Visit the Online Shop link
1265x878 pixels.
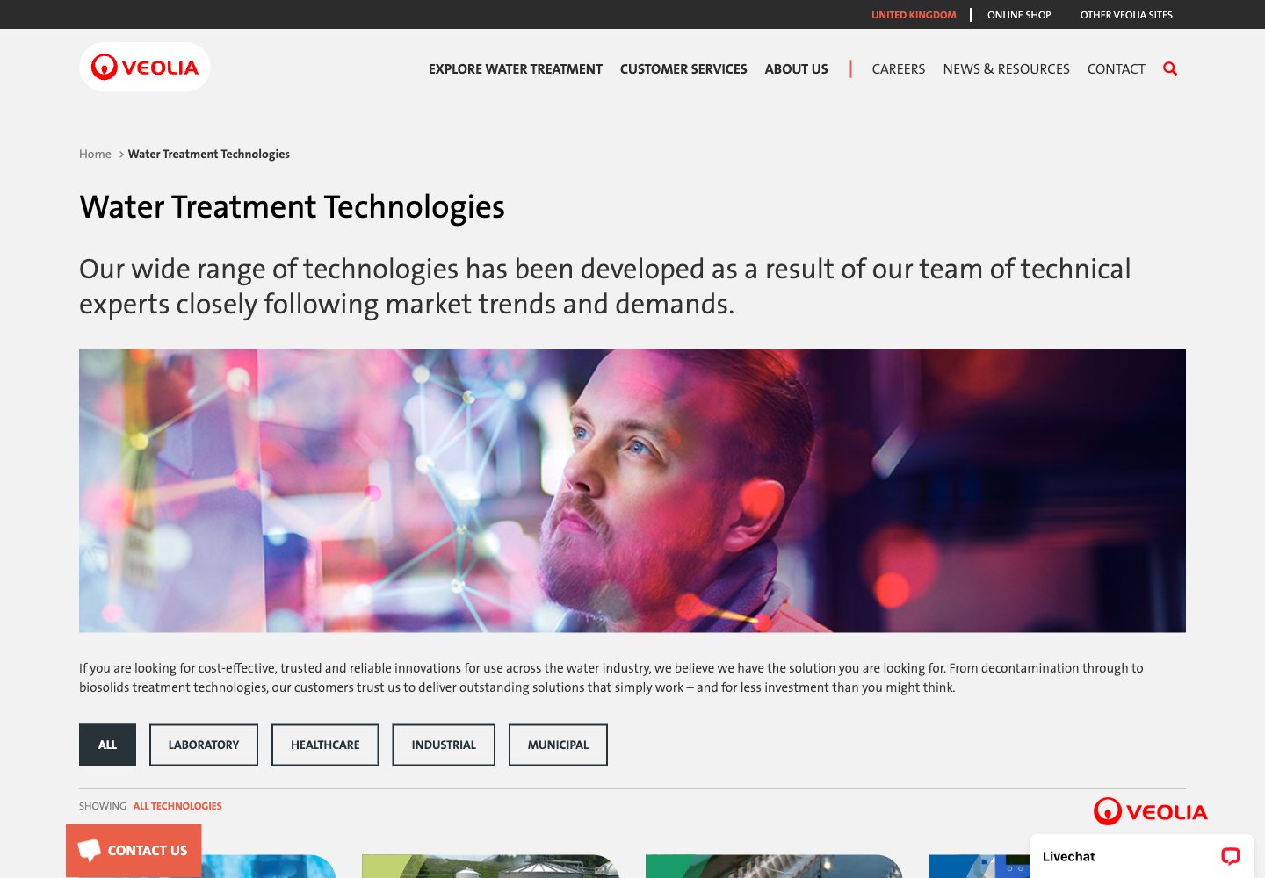[x=1019, y=15]
